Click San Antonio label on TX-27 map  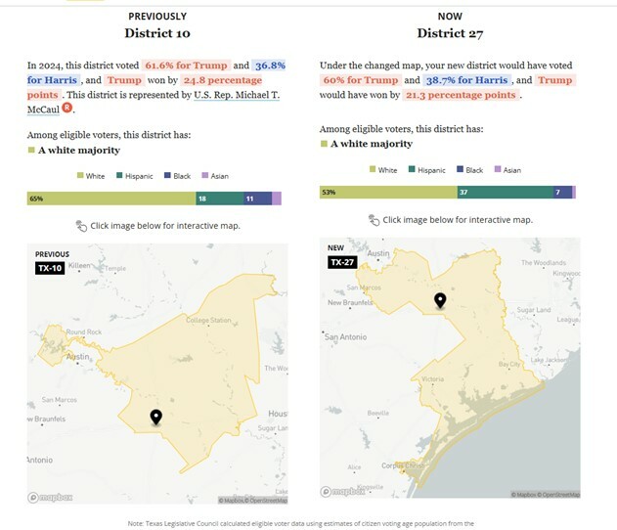click(346, 337)
